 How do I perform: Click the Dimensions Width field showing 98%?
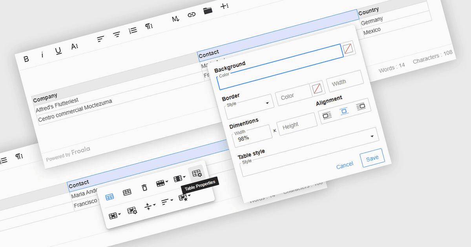(x=251, y=136)
